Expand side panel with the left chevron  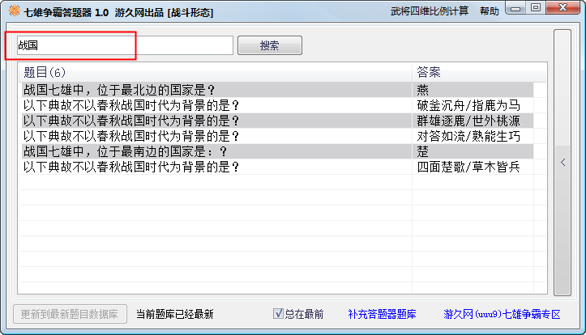click(562, 163)
